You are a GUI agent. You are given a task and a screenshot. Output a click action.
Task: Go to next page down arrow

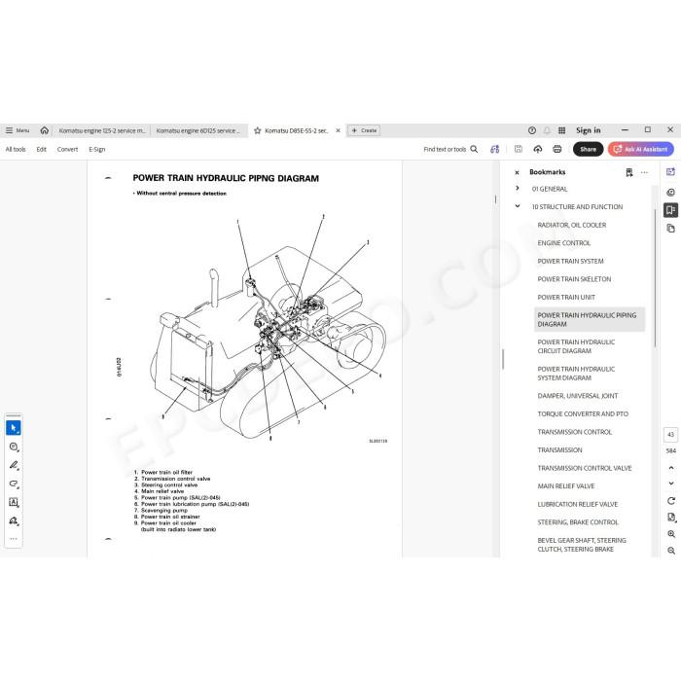[671, 483]
